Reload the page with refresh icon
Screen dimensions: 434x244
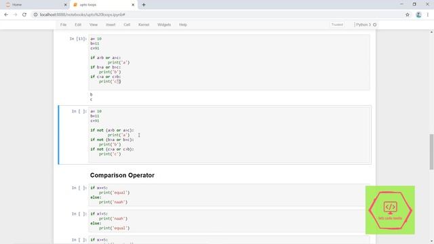pyautogui.click(x=24, y=15)
